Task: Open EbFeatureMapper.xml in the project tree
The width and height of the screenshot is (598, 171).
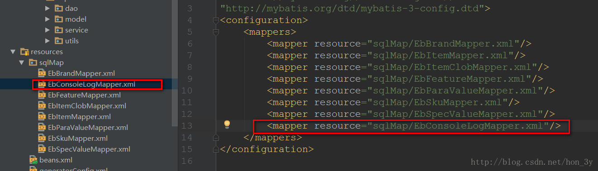Action: click(x=84, y=95)
